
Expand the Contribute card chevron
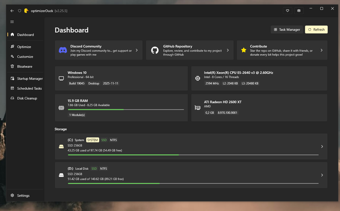click(x=321, y=50)
